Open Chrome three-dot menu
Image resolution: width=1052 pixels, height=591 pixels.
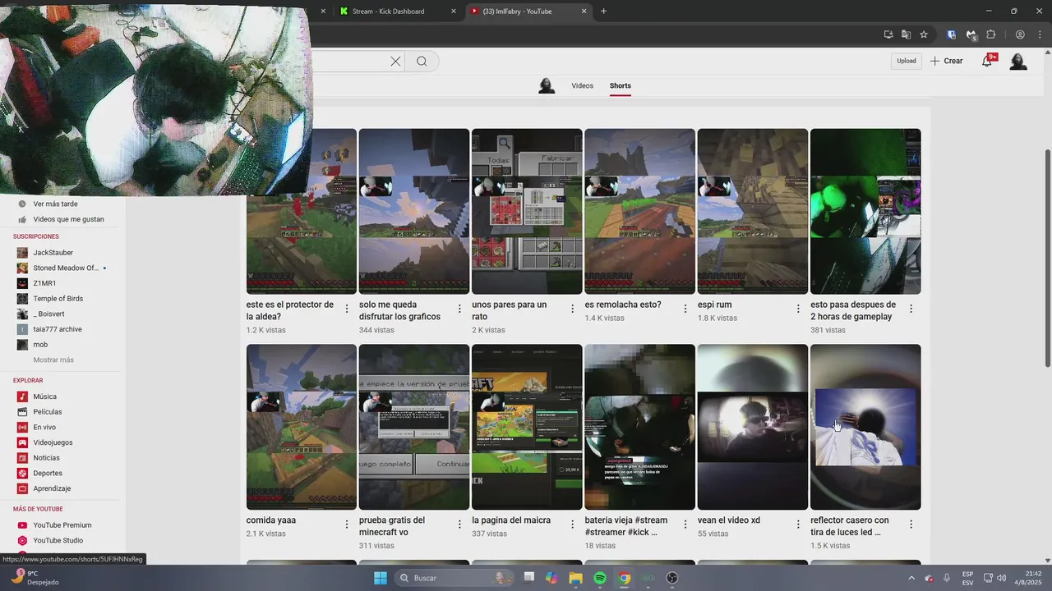[x=1038, y=34]
